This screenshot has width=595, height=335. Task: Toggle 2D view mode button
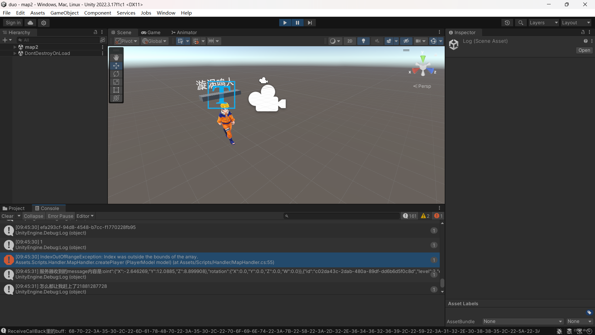click(349, 41)
